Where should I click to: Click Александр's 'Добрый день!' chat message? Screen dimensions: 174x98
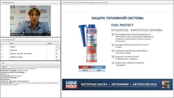(x=11, y=76)
